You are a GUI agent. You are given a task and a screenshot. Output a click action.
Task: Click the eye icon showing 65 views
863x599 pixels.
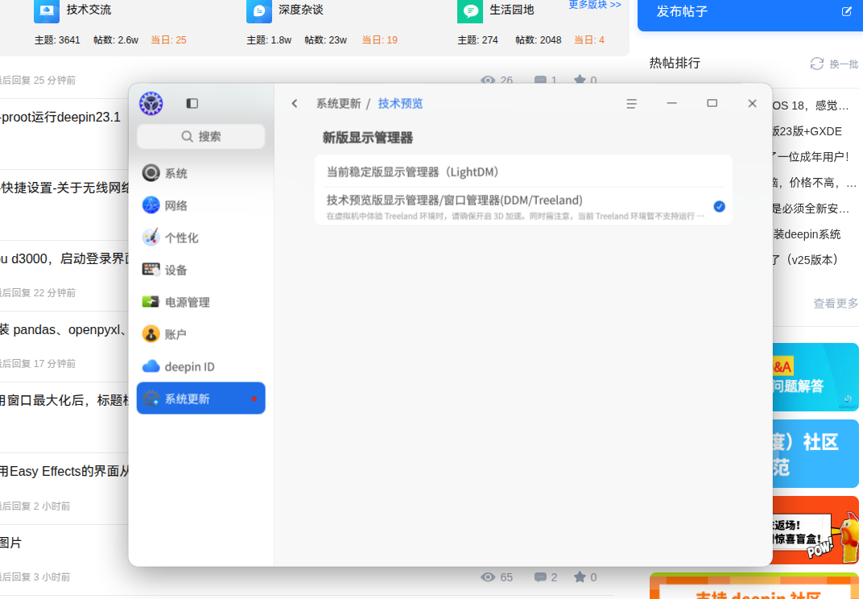point(488,577)
